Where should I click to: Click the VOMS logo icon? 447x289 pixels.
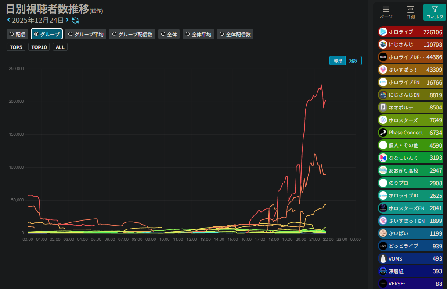(x=383, y=259)
